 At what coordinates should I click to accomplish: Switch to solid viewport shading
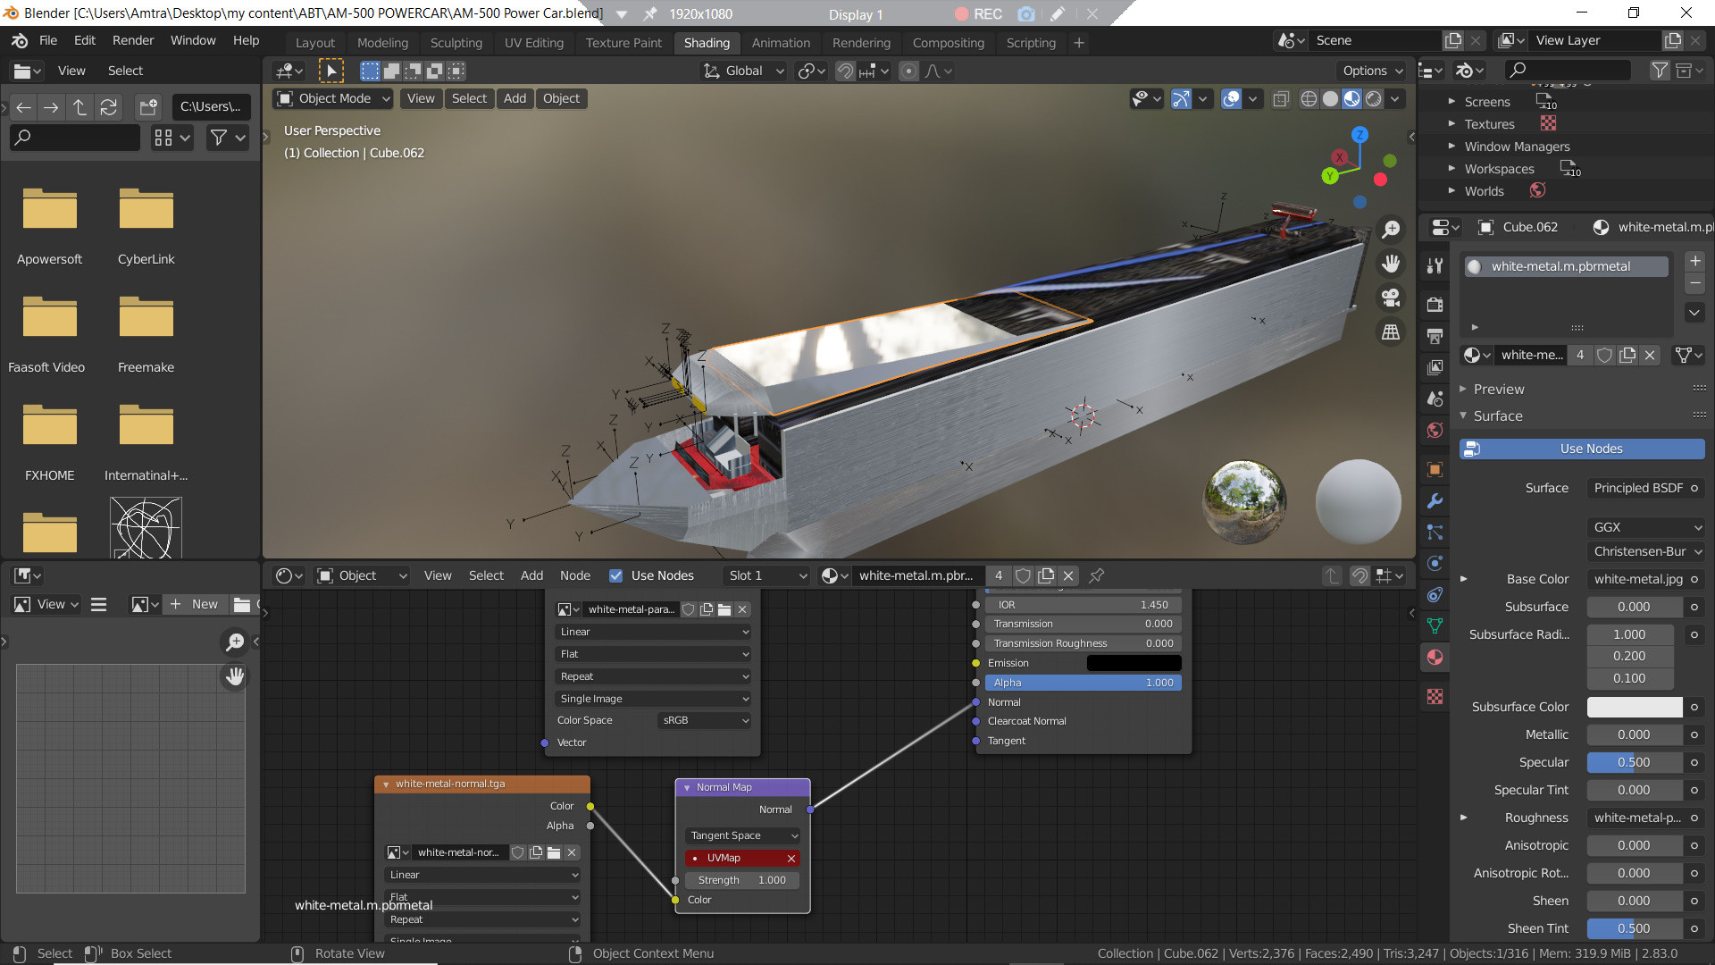point(1330,98)
